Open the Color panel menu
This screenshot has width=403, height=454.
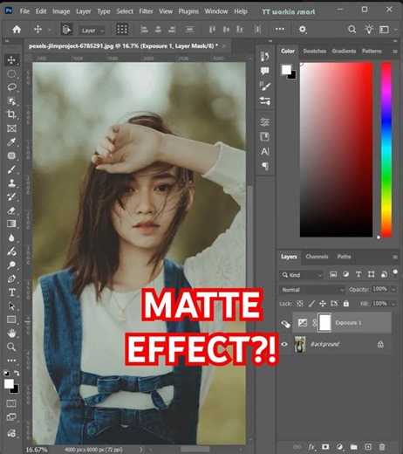[395, 52]
